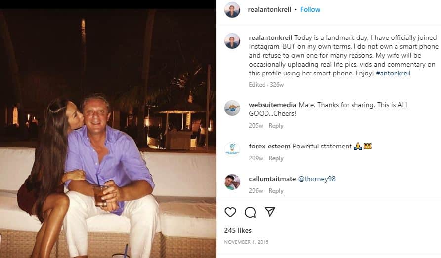The height and width of the screenshot is (258, 441).
Task: Open comments via speech bubble icon
Action: [x=250, y=212]
